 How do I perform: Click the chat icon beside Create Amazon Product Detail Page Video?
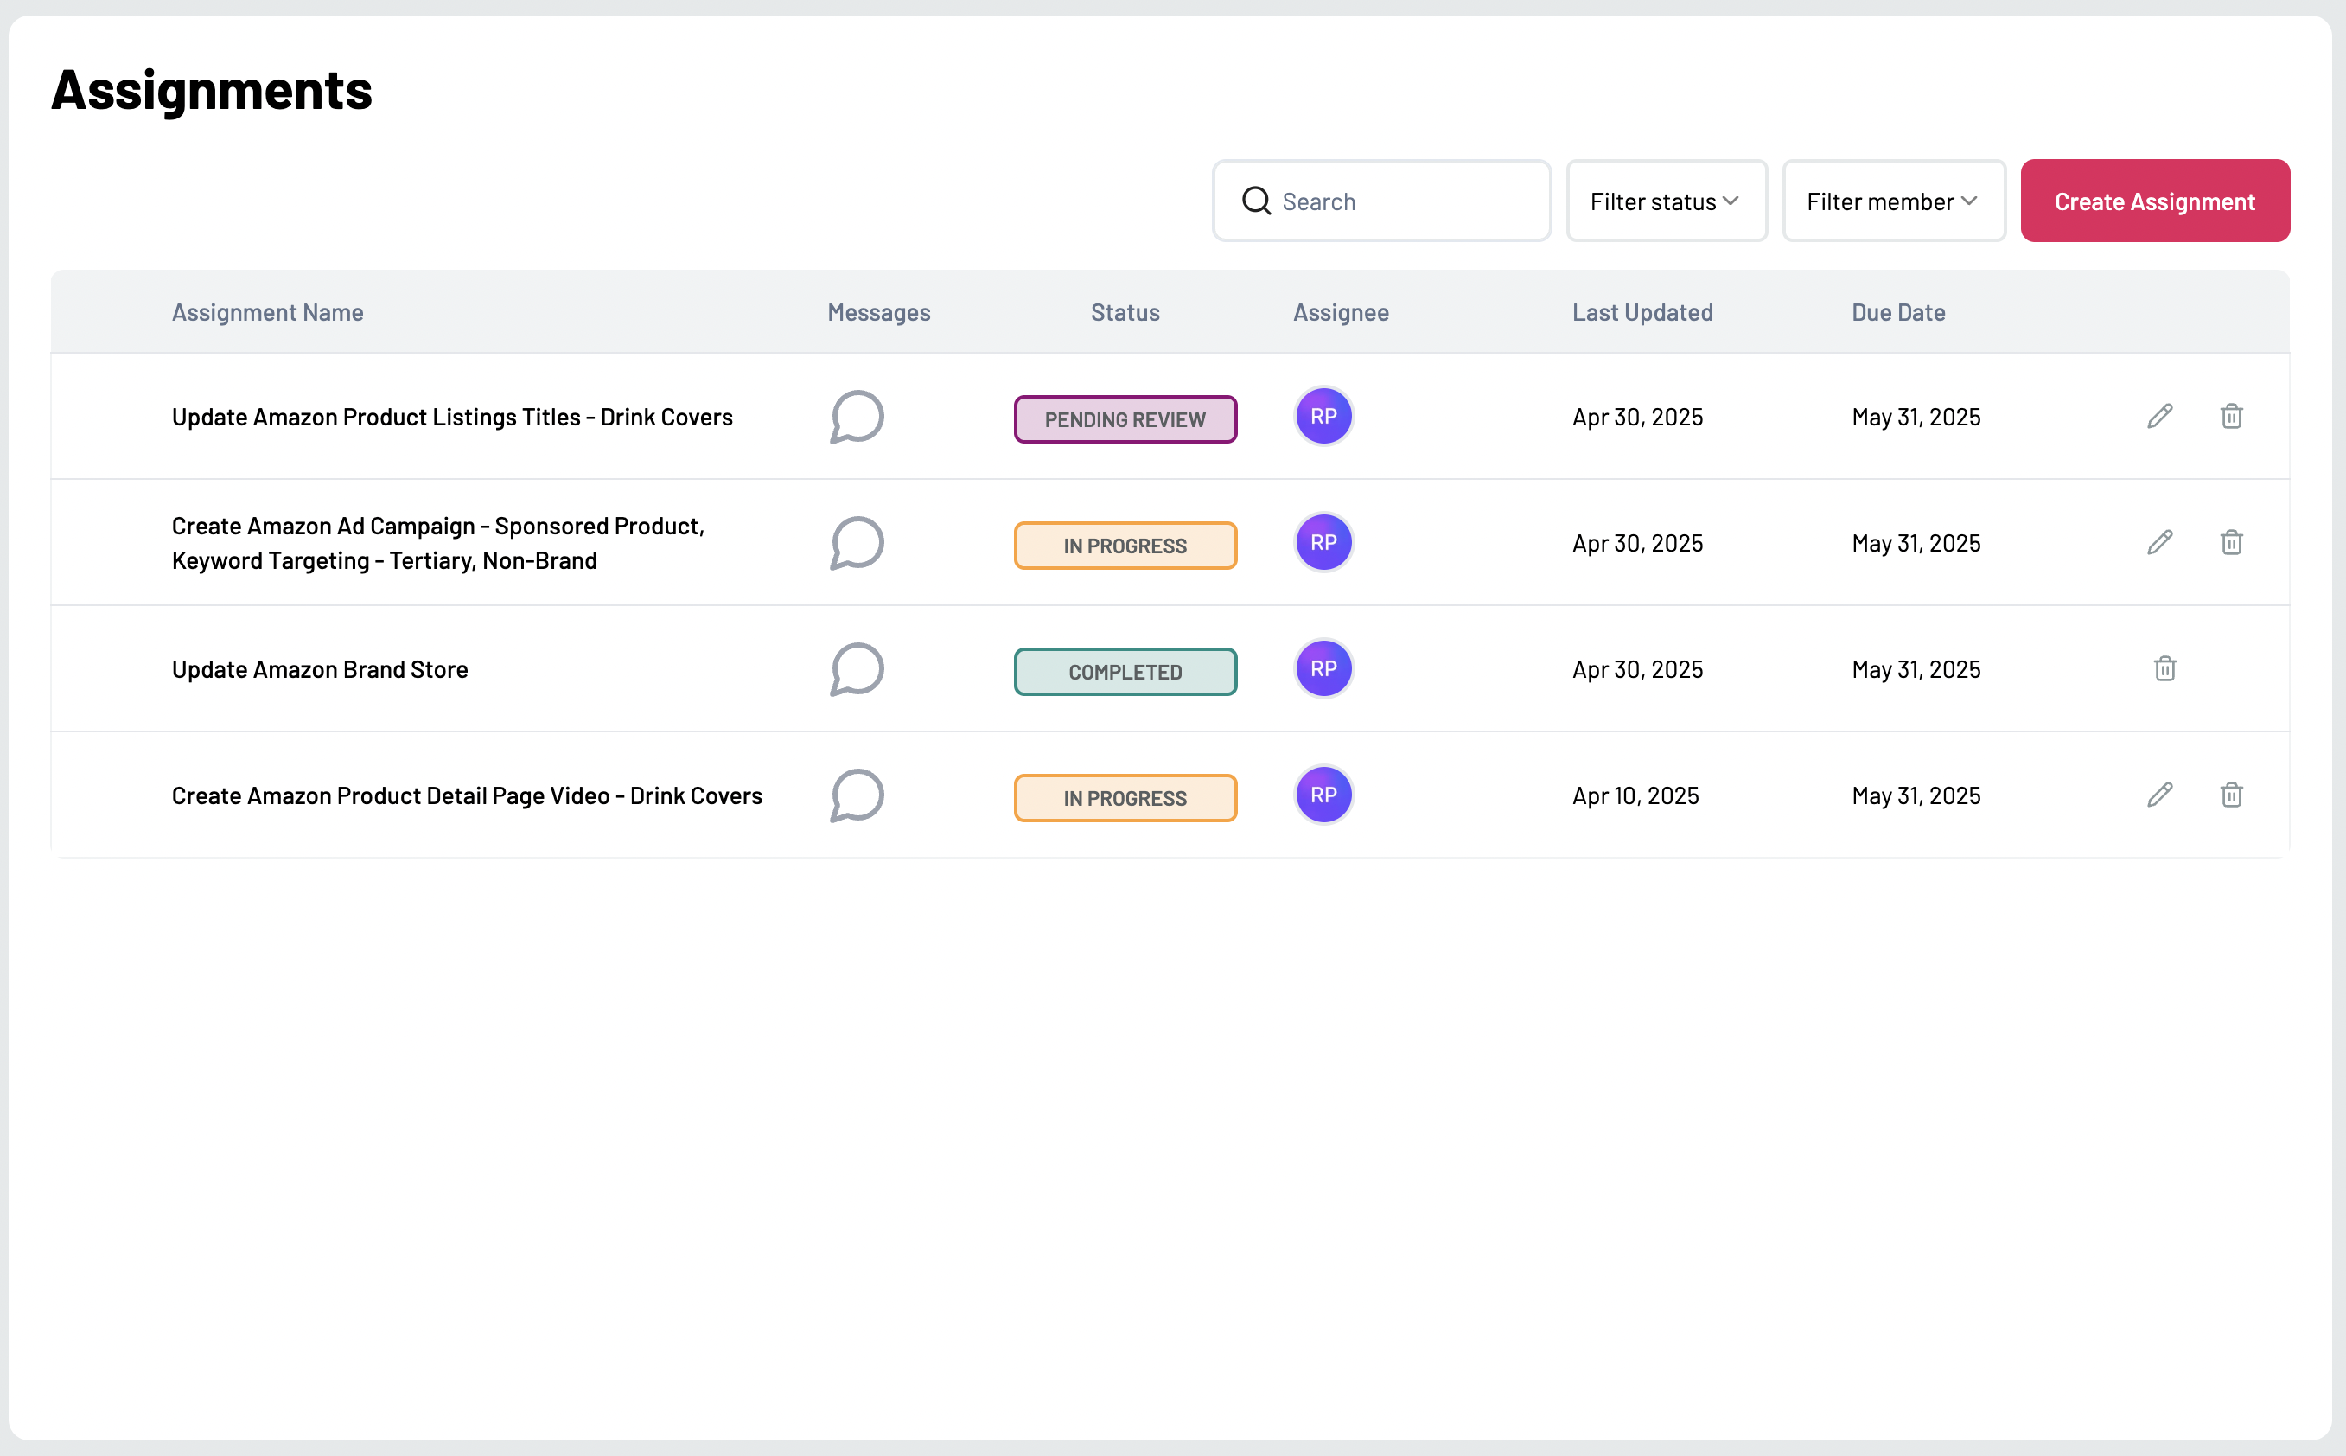pyautogui.click(x=856, y=795)
